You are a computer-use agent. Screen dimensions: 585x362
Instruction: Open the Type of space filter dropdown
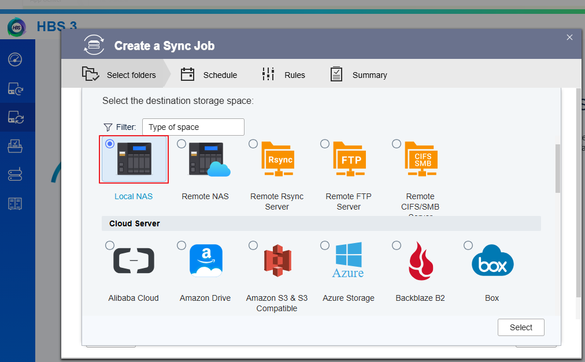[193, 127]
